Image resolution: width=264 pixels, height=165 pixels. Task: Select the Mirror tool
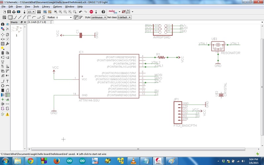coord(3,39)
